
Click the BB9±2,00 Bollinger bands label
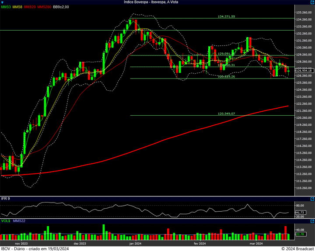[x=61, y=7]
